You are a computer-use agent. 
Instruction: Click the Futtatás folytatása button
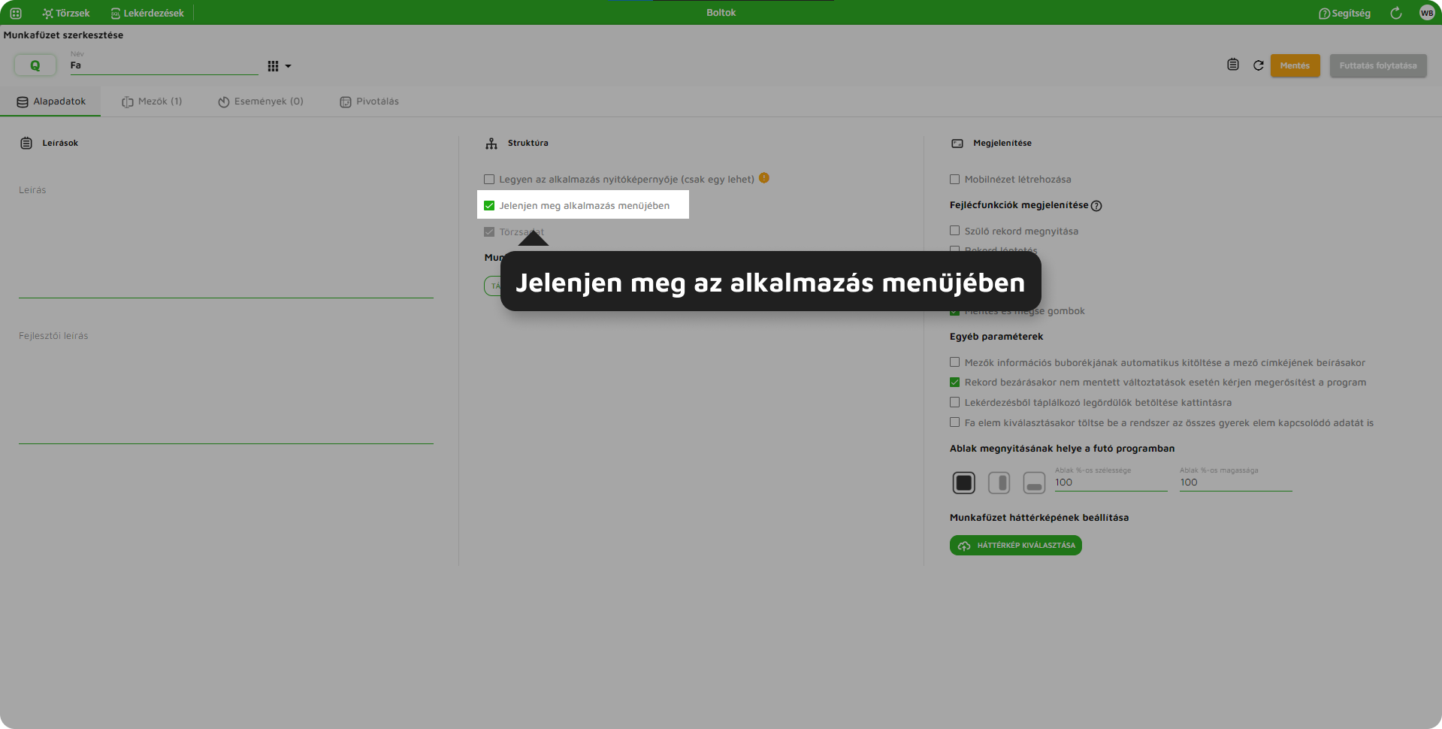coord(1378,65)
